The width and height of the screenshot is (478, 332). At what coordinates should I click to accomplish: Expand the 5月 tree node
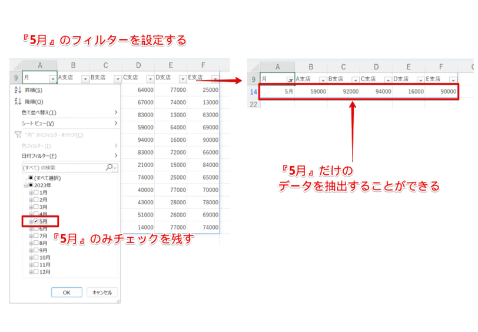(31, 222)
